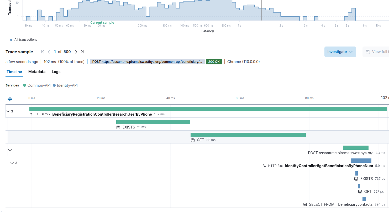This screenshot has width=389, height=216.
Task: Click transaction icon beside IdentityController span
Action: click(264, 166)
